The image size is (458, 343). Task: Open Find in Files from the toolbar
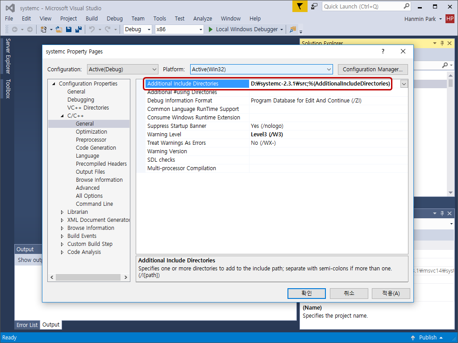click(x=292, y=29)
